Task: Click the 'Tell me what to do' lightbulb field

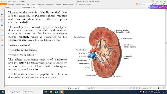Action: point(84,4)
